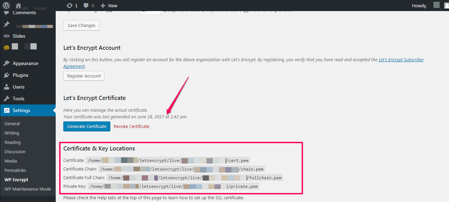Click the Appearance paintbrush icon
449x202 pixels.
click(x=7, y=63)
